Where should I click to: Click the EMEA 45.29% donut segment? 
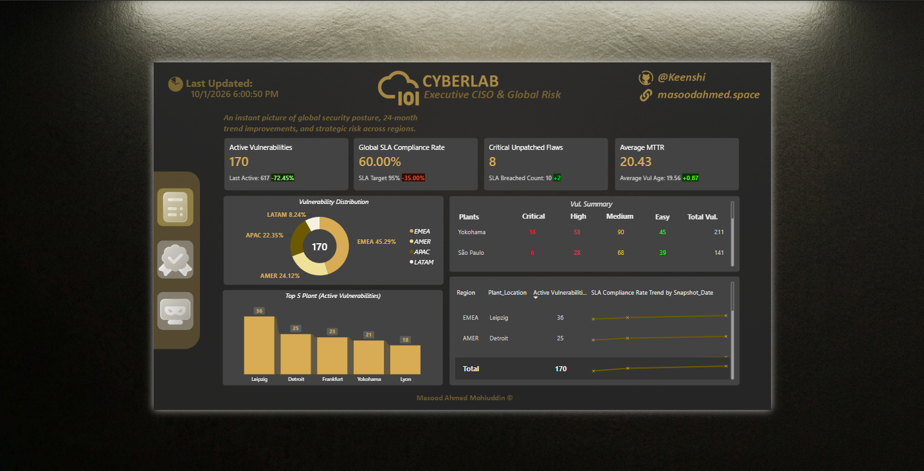(x=341, y=245)
